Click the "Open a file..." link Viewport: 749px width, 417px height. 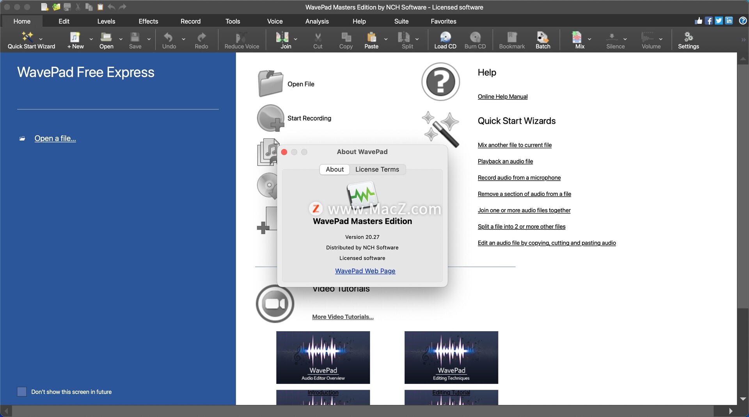[x=55, y=138]
